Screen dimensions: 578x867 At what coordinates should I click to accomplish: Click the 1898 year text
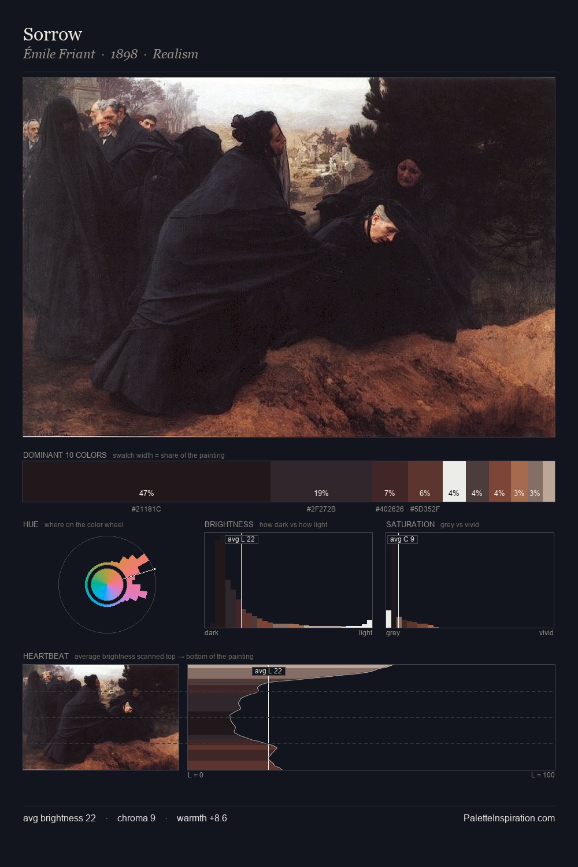124,54
